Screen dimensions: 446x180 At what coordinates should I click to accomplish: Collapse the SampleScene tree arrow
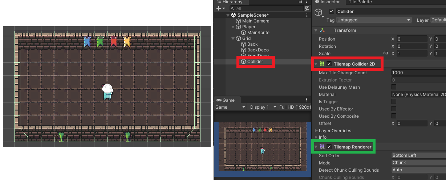228,15
